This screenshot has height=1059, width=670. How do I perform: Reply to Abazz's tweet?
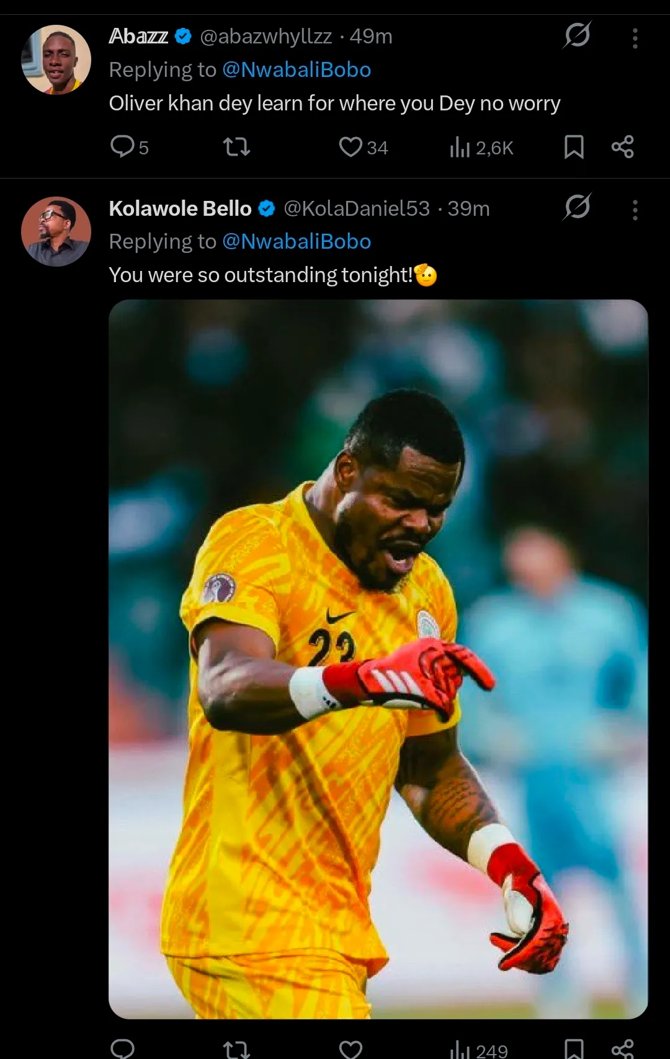tap(123, 146)
